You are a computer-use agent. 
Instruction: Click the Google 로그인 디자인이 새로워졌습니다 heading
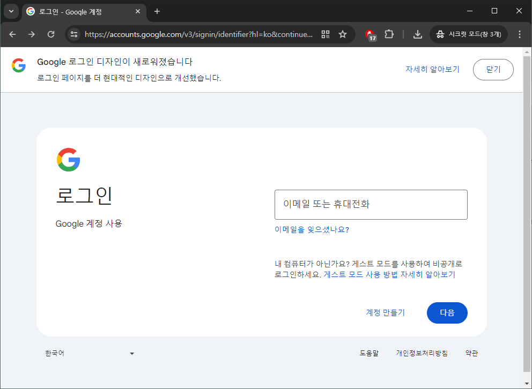click(x=115, y=62)
